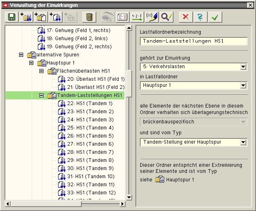Image resolution: width=256 pixels, height=211 pixels.
Task: Open the 'Tandem-Stellung einer Hauptspur' type dropdown
Action: pyautogui.click(x=243, y=142)
